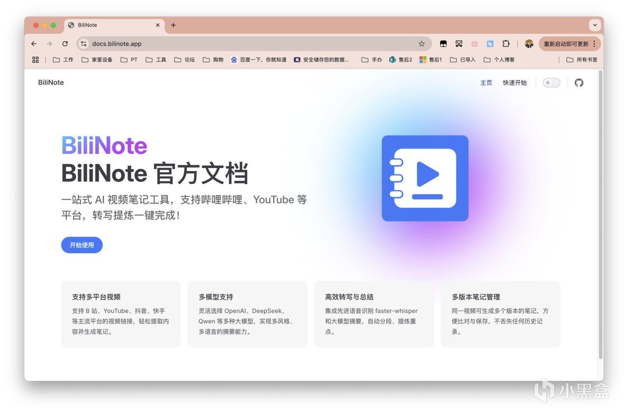Screen dimensions: 628x413
Task: Open the PT bookmark folder
Action: [x=129, y=60]
